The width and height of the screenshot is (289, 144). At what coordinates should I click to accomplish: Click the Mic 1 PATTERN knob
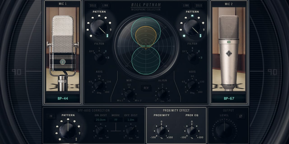[x=99, y=28]
